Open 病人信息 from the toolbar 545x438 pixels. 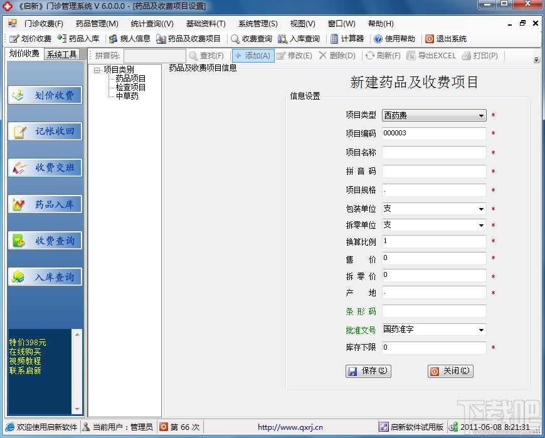130,38
